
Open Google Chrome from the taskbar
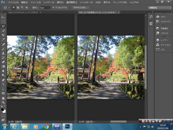pyautogui.click(x=47, y=127)
